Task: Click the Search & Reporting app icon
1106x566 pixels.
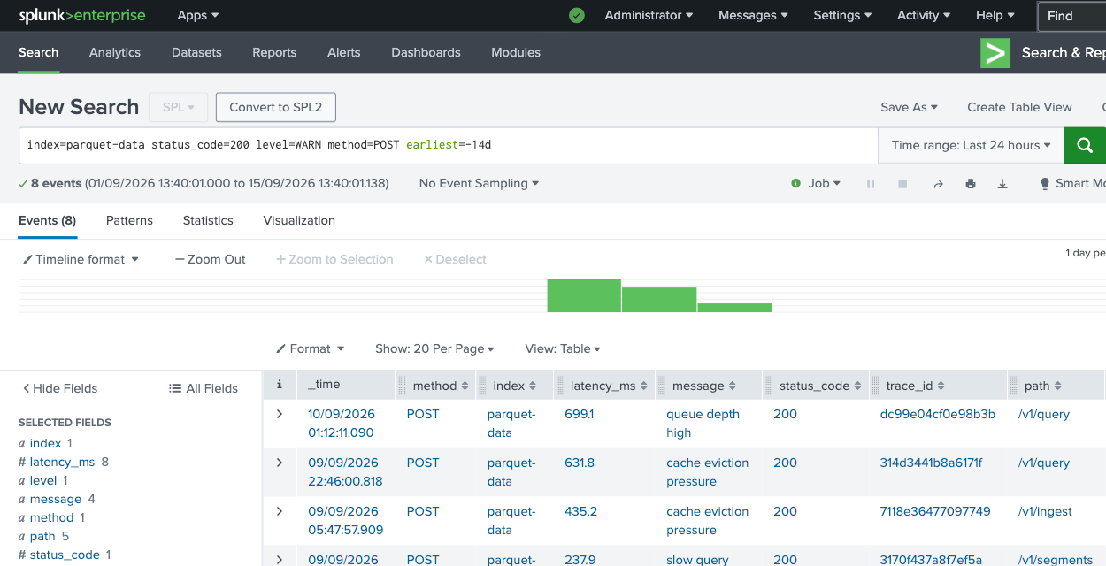Action: (995, 53)
